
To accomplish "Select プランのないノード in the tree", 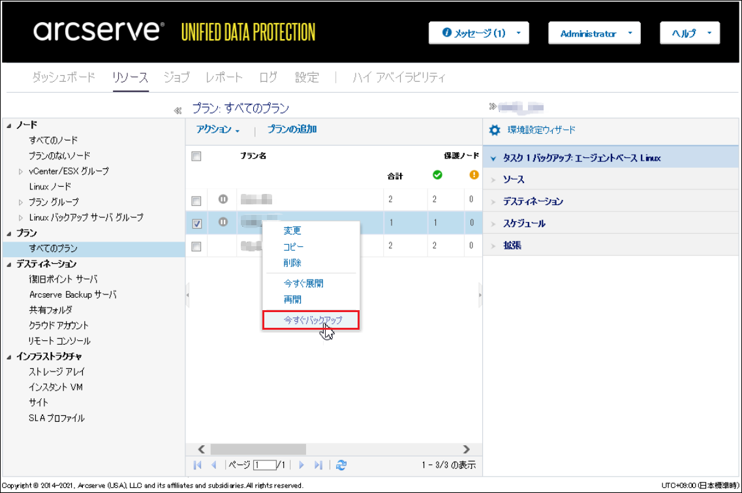I will [59, 156].
